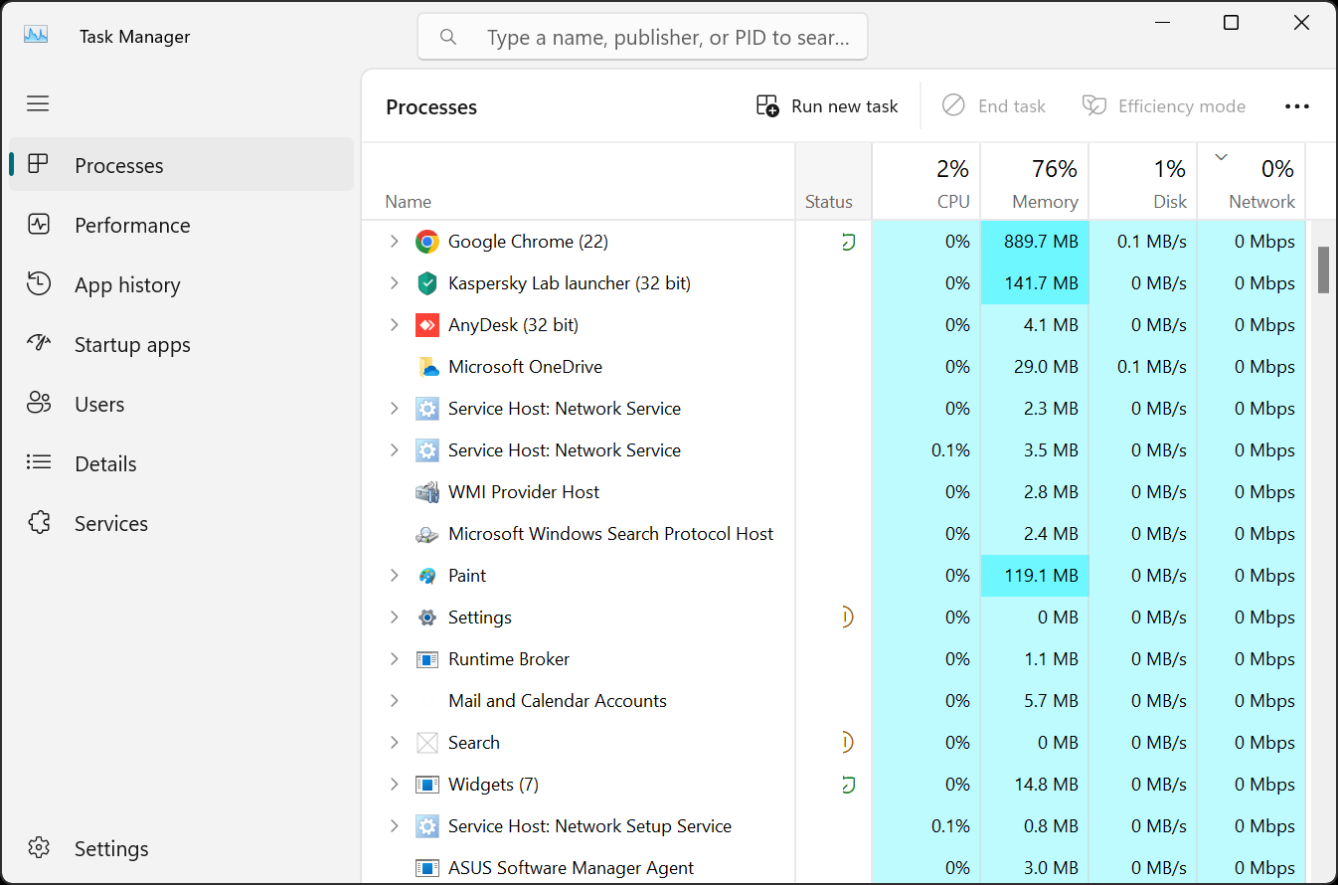Expand Service Host: Network Setup Service
Screen dimensions: 1338x885
coord(395,826)
